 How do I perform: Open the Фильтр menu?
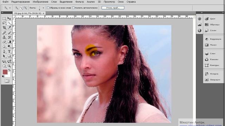(80, 2)
